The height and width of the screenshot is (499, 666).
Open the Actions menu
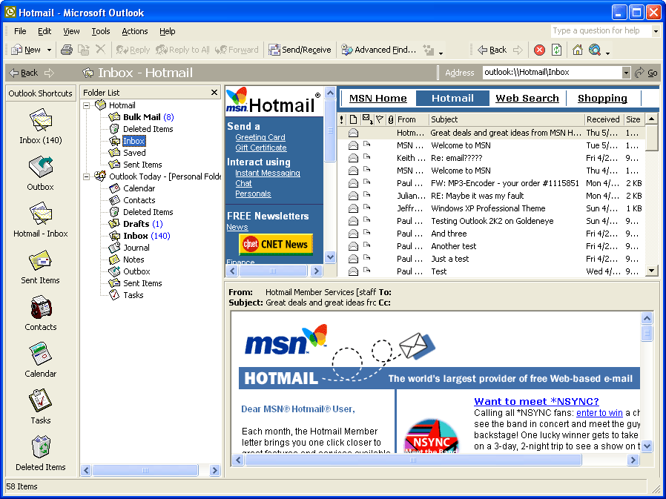point(135,31)
